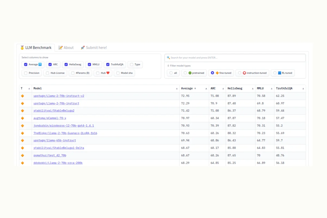The height and width of the screenshot is (218, 327).
Task: Open ddobokki/Llama-2-70b-orca-200k link
Action: (58, 163)
